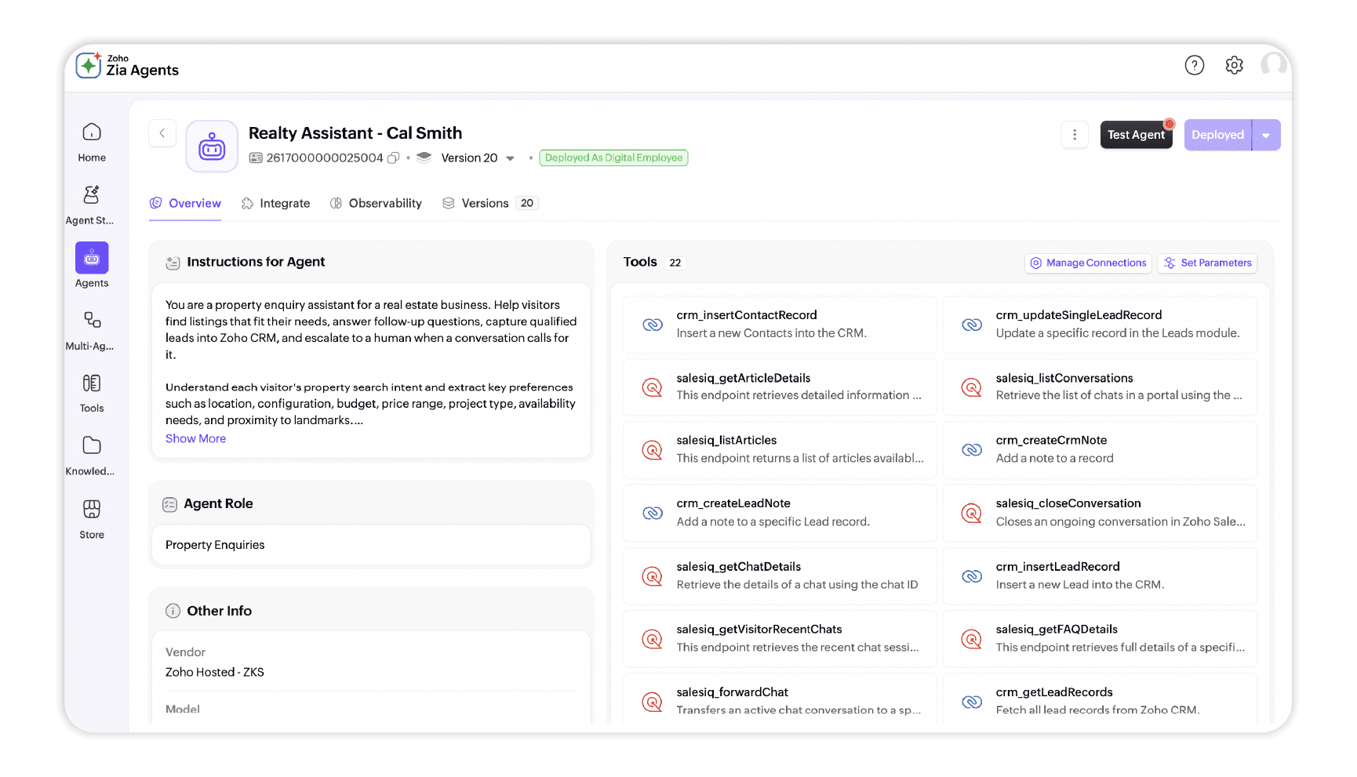Image resolution: width=1357 pixels, height=777 pixels.
Task: Open the Versions tab
Action: click(x=490, y=203)
